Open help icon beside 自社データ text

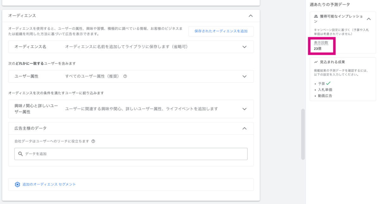(x=93, y=141)
